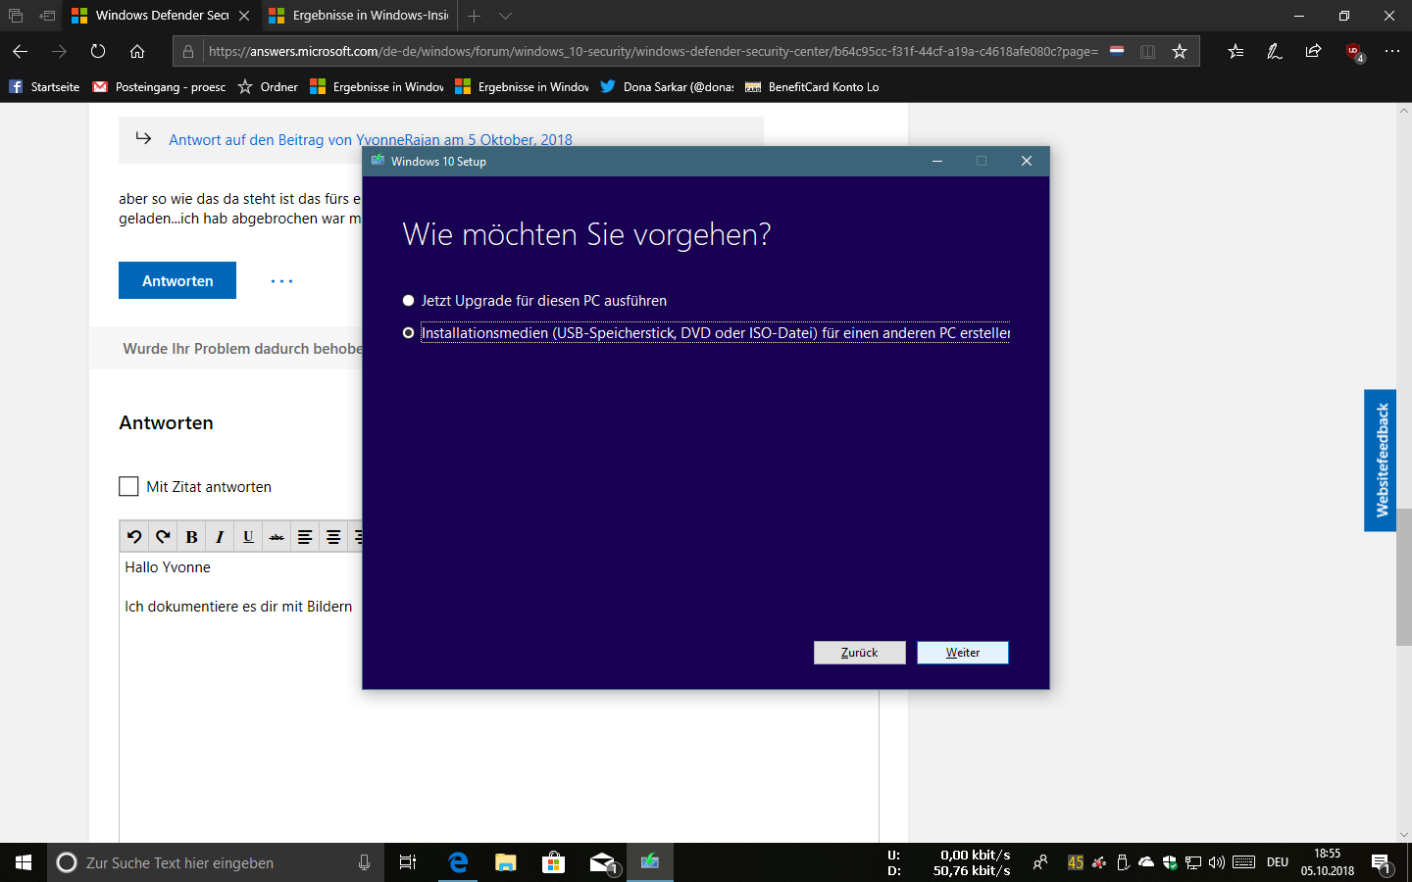Toggle Italic formatting in reply editor
The image size is (1412, 882).
point(220,536)
